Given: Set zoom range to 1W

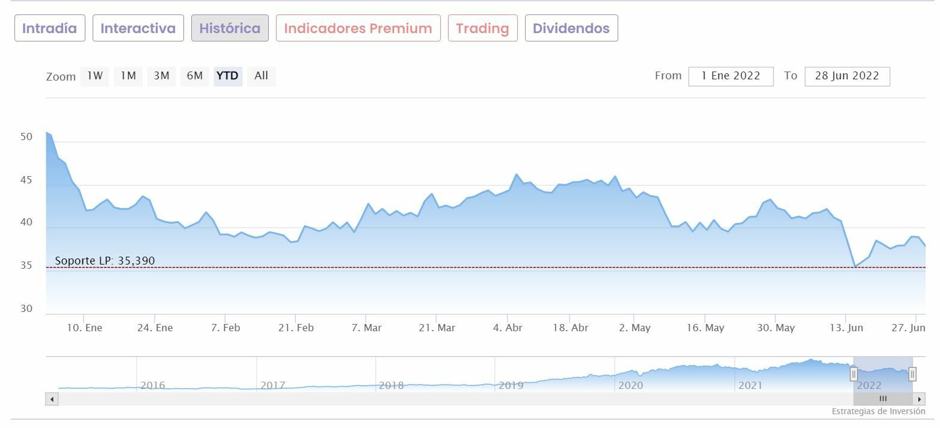Looking at the screenshot, I should 95,76.
